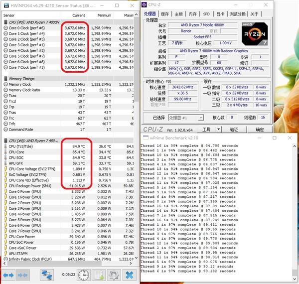Click the CPU-Z title bar app icon
Viewport: 299px width, 284px height.
[144, 4]
